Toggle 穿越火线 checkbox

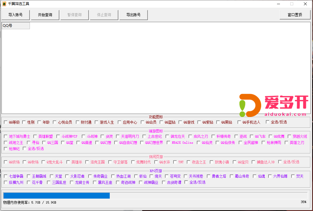click(x=289, y=136)
